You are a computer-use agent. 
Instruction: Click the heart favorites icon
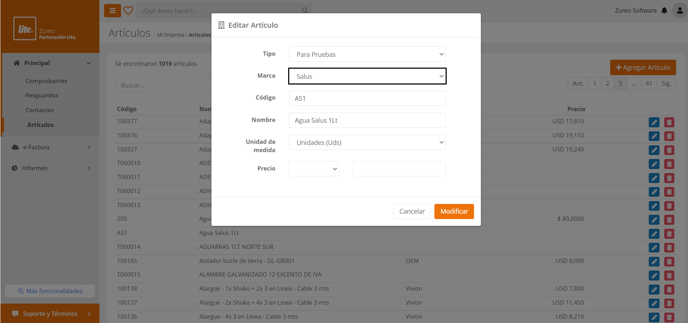click(x=128, y=11)
